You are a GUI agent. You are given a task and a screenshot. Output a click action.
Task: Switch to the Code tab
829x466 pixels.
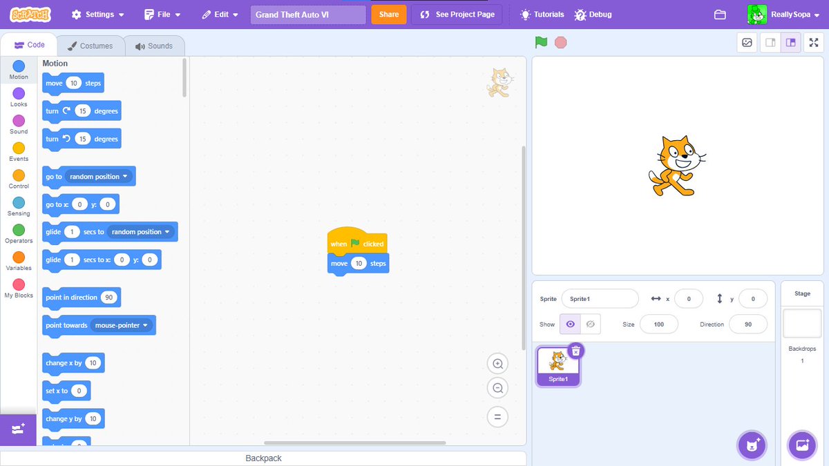point(28,45)
